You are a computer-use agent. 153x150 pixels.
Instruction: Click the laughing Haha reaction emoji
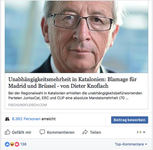click(x=12, y=144)
